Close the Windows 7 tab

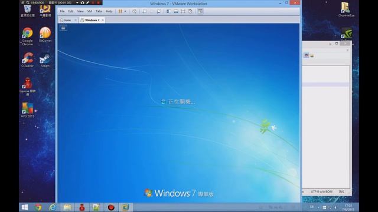coord(103,20)
